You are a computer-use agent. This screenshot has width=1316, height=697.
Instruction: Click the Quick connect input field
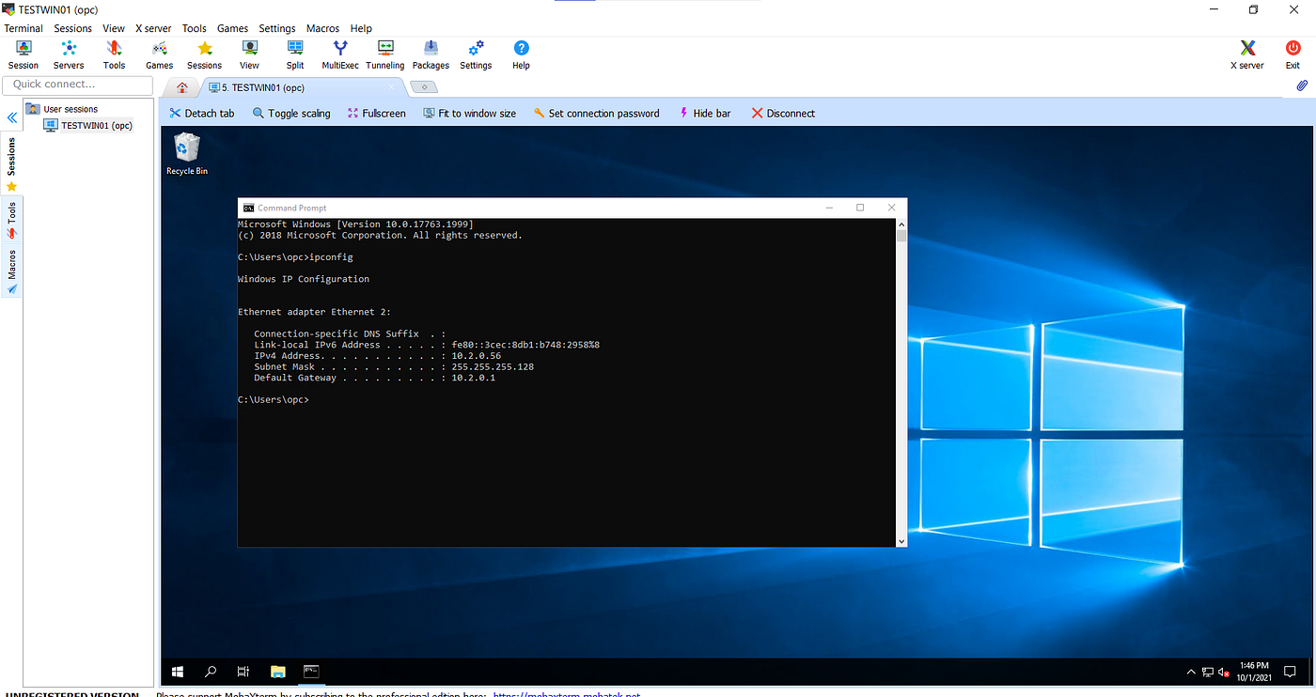(x=77, y=85)
